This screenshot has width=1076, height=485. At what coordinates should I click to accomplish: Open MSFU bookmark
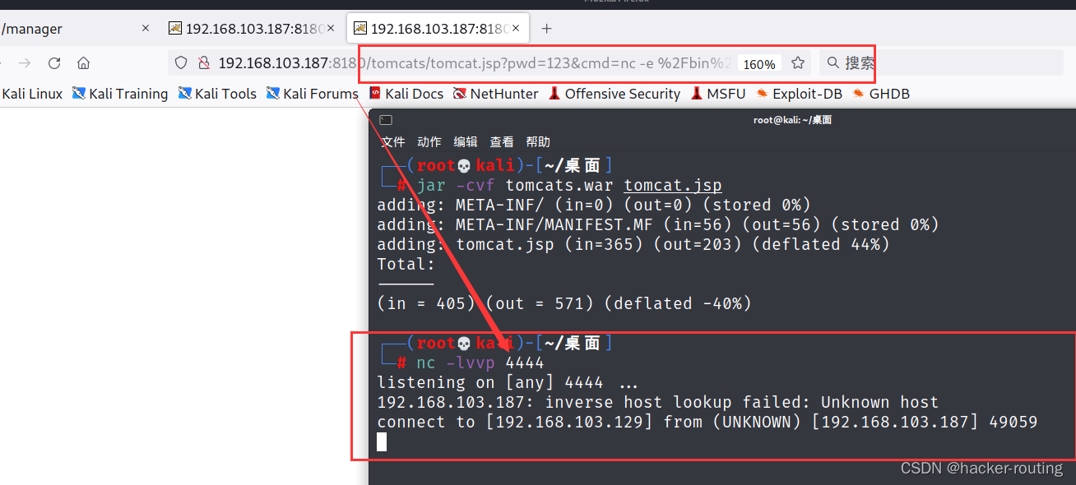(718, 94)
